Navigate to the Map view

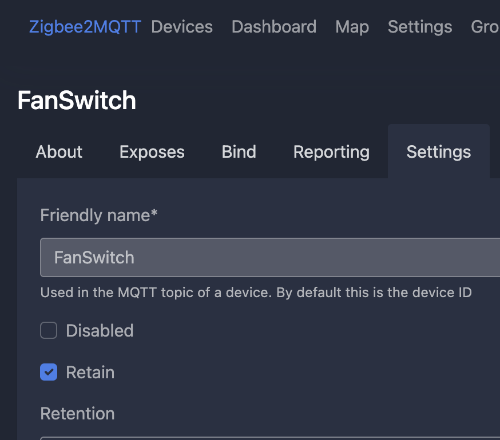(x=352, y=27)
